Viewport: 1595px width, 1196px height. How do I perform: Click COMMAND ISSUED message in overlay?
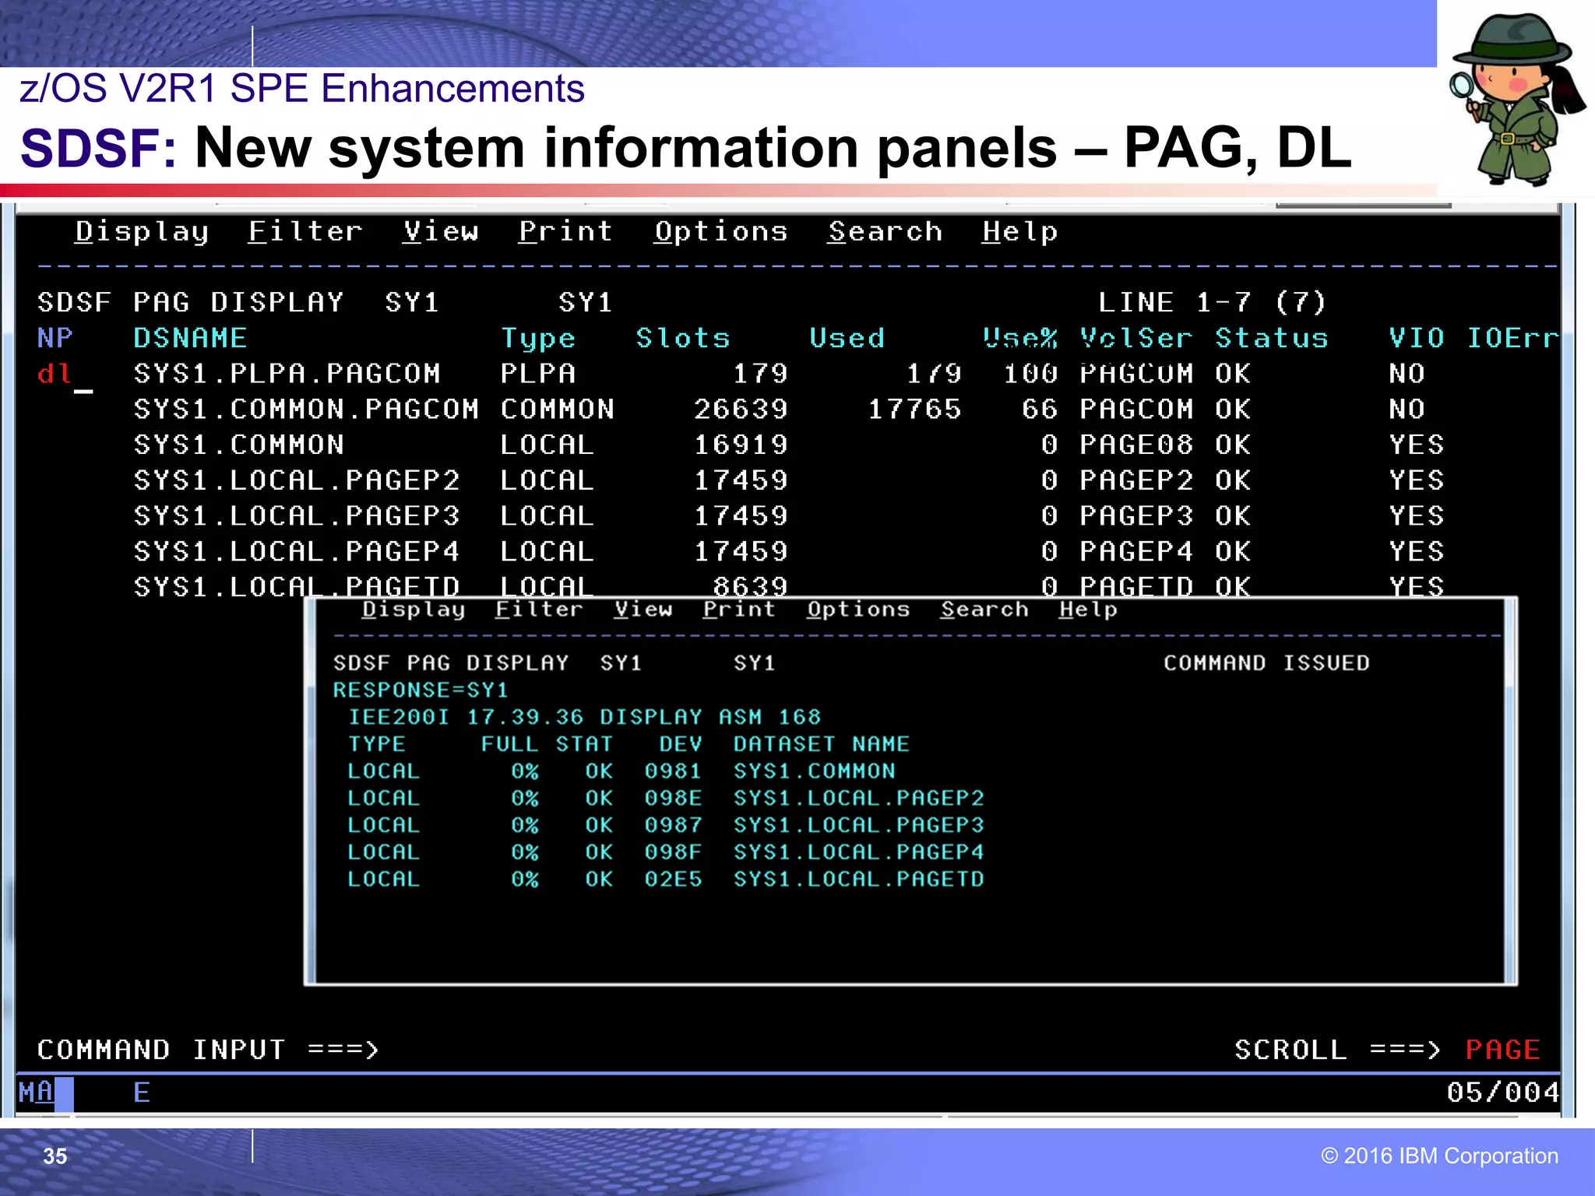point(1266,663)
